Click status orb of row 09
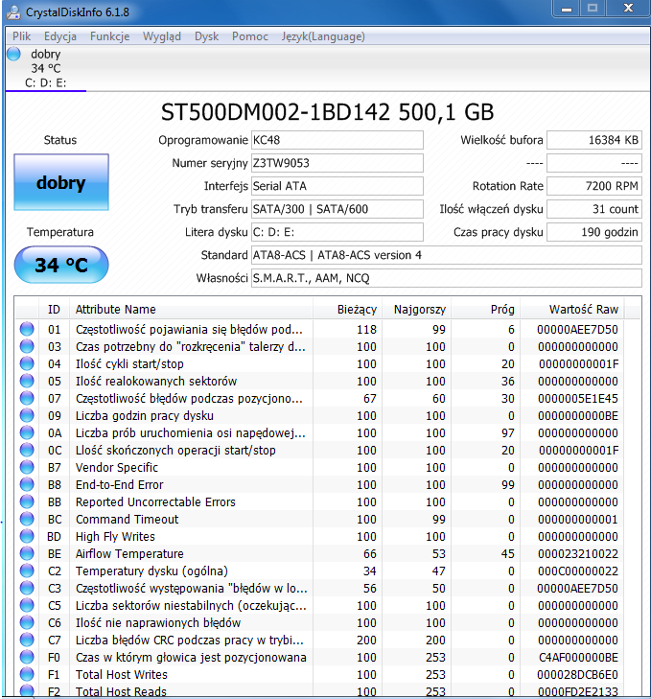The height and width of the screenshot is (699, 651). pyautogui.click(x=27, y=415)
